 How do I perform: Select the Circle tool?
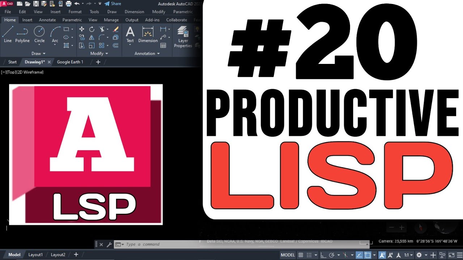pos(39,35)
